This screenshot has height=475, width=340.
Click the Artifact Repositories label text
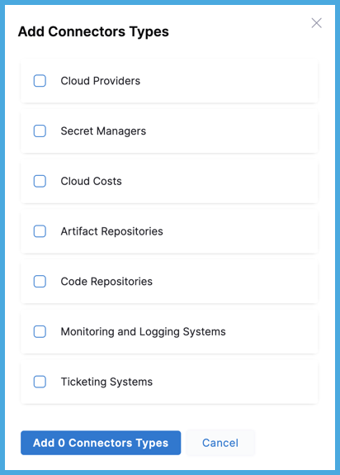[x=111, y=231]
